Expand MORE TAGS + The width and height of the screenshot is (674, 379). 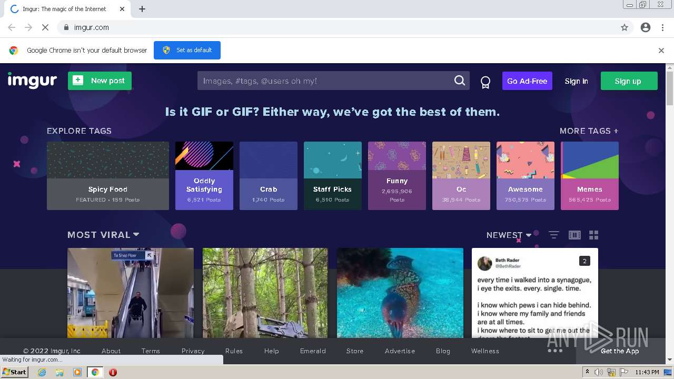[x=589, y=131]
